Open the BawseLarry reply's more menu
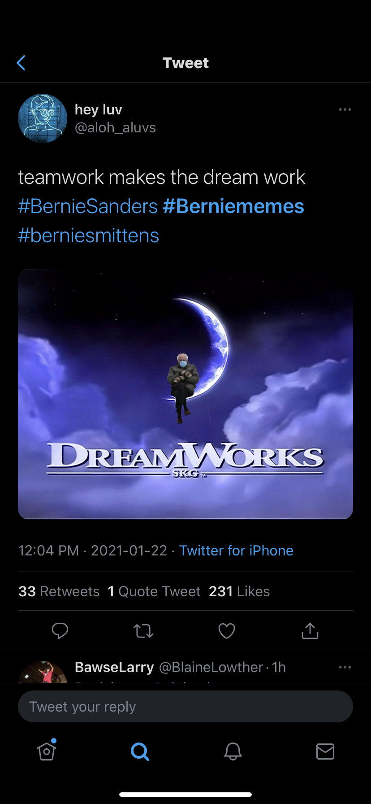Viewport: 371px width, 804px height. [x=345, y=667]
